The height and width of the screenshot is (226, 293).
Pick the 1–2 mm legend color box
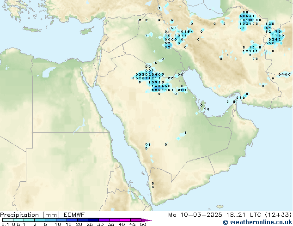point(29,220)
